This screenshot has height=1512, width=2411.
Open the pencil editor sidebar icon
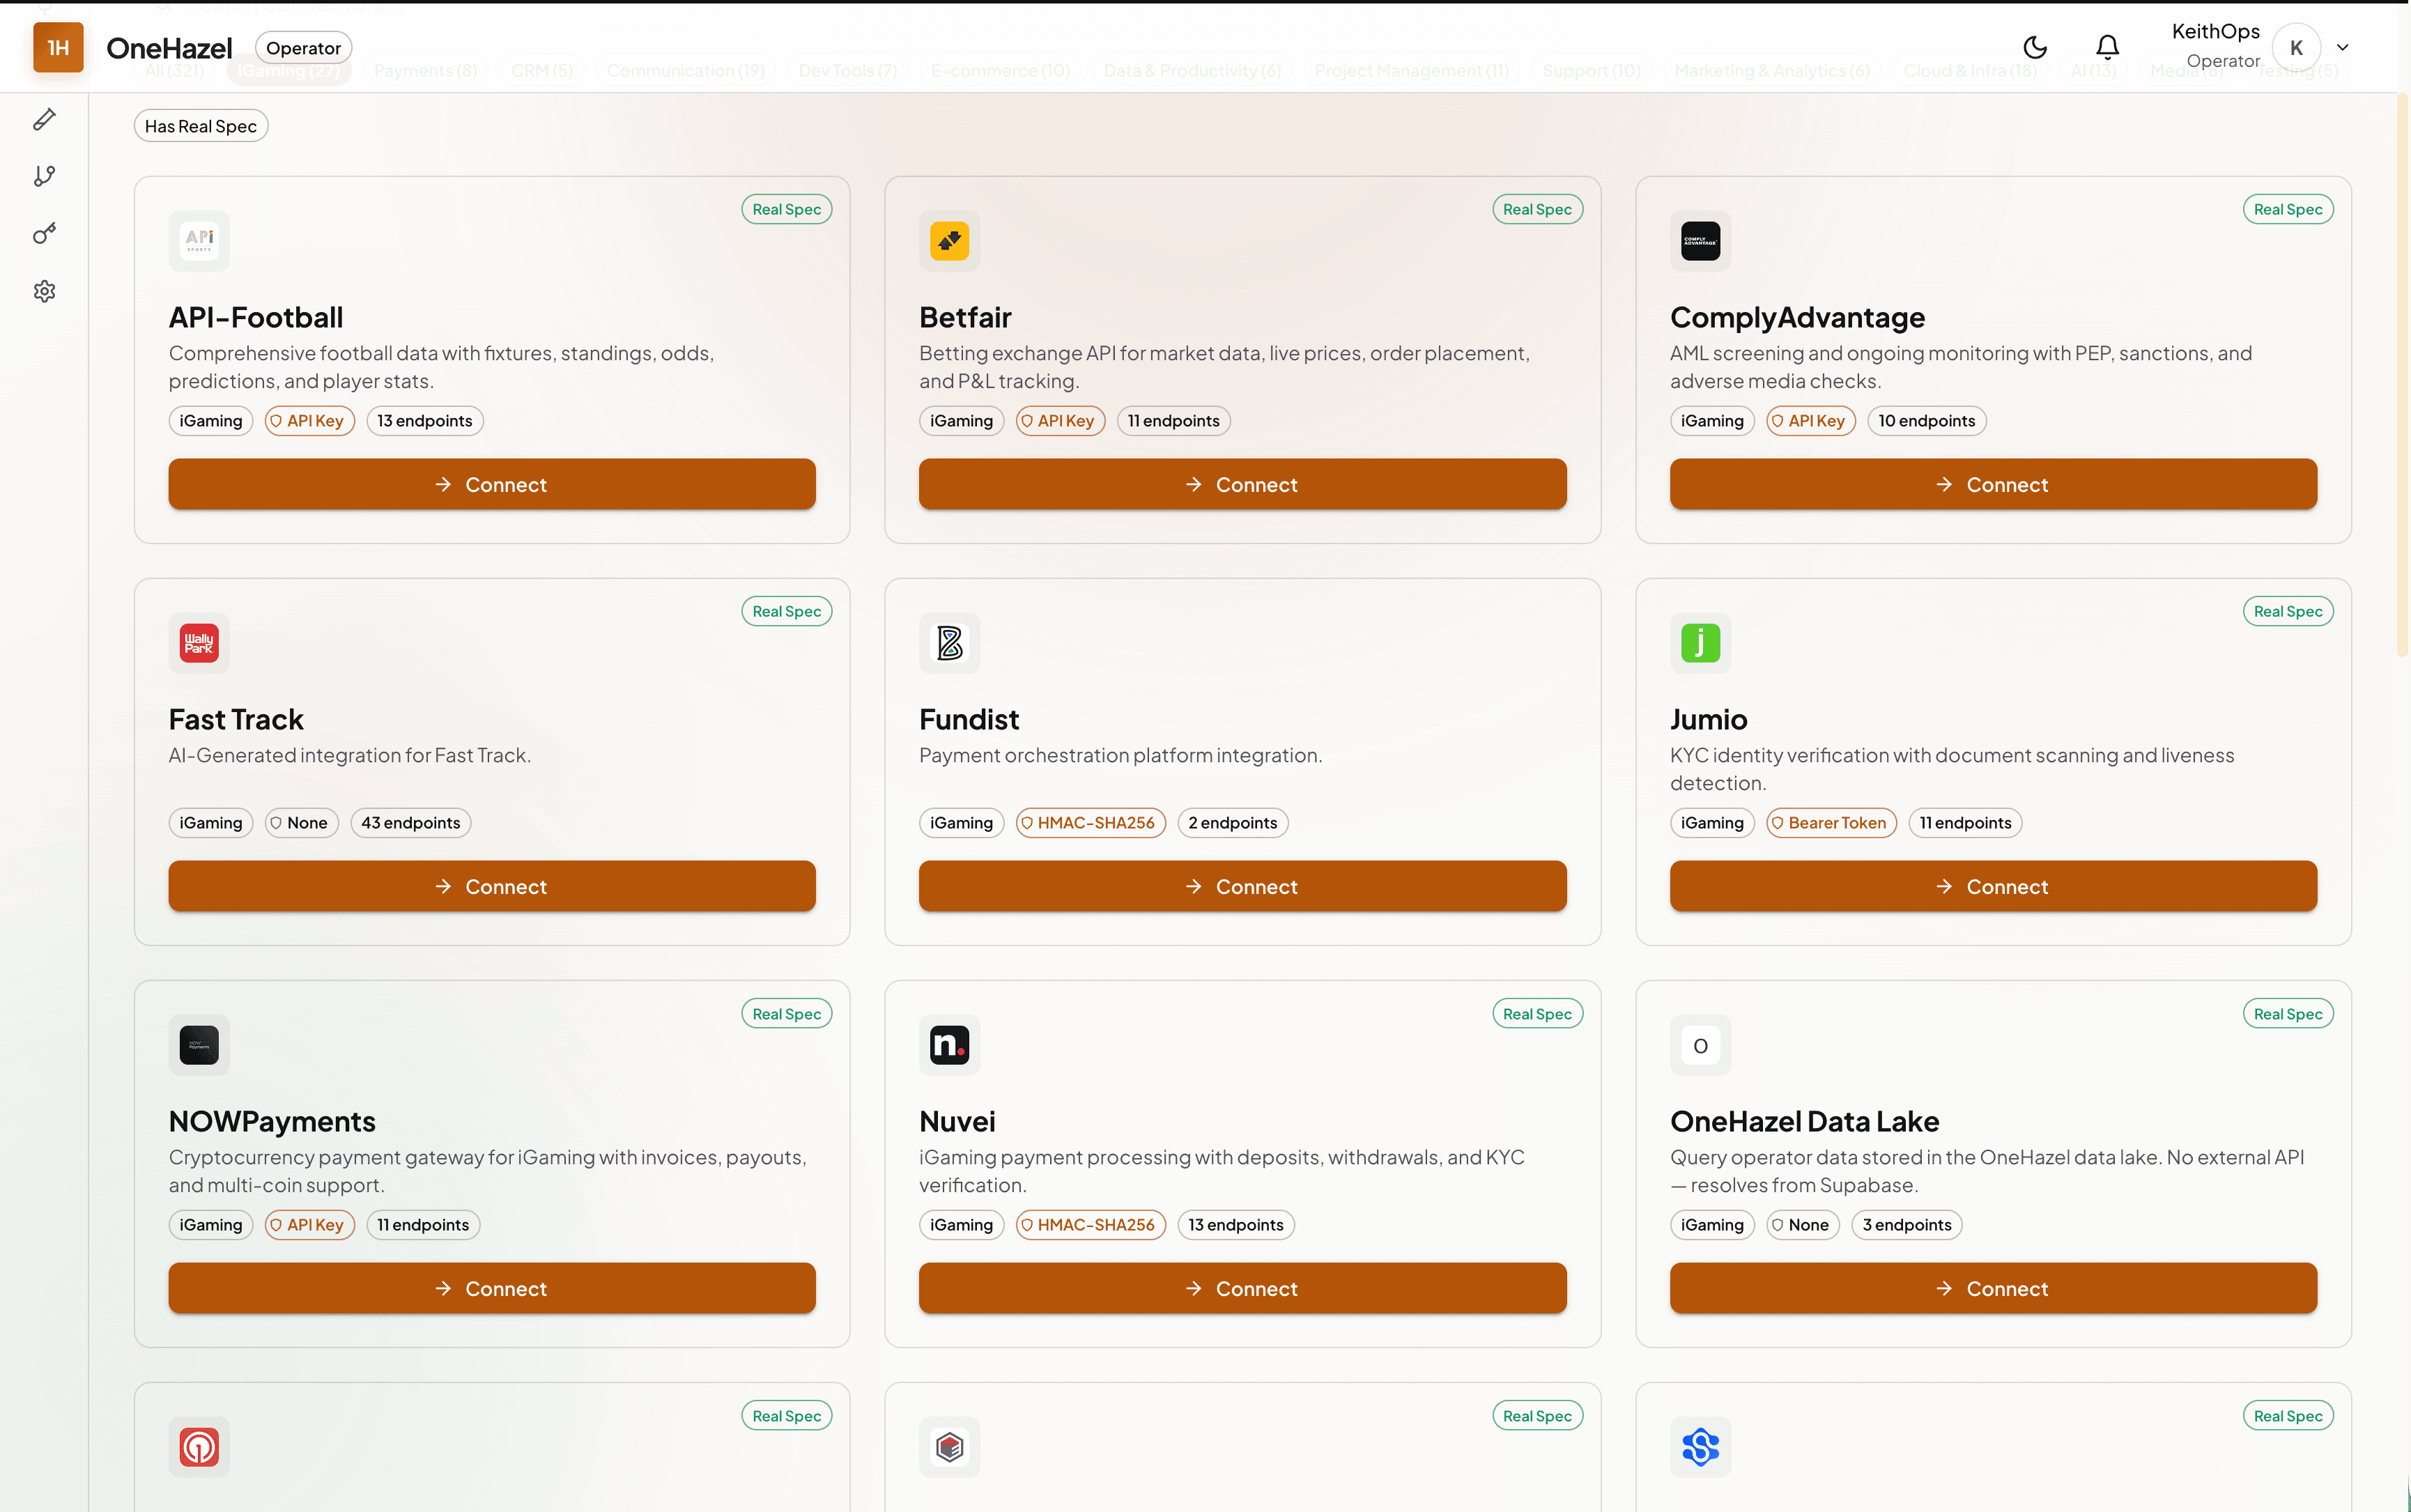(44, 119)
